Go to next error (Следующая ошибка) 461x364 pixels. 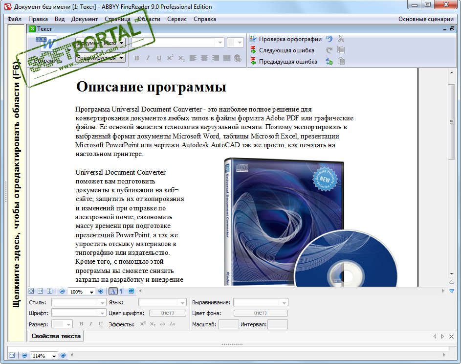coord(282,50)
